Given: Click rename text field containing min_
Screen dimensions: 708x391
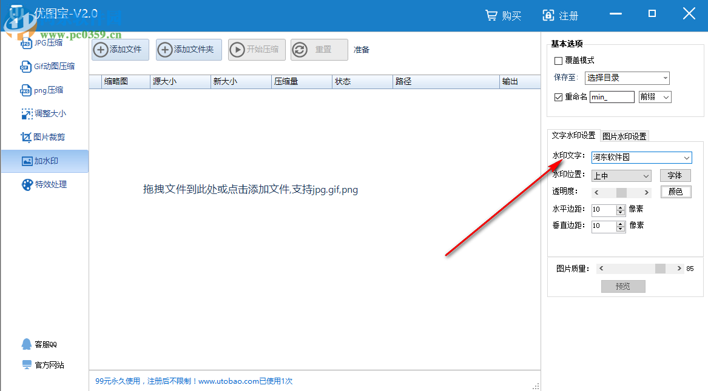Looking at the screenshot, I should pos(612,97).
